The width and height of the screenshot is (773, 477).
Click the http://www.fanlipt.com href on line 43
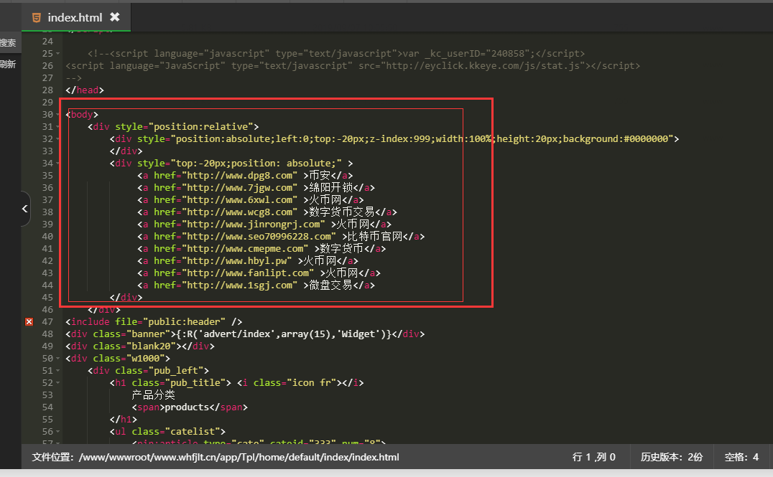[x=247, y=273]
